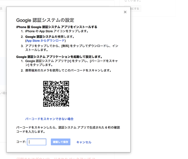This screenshot has height=159, width=188.
Task: Click the iPhone 版 Google 認証システム heading text
Action: (57, 27)
